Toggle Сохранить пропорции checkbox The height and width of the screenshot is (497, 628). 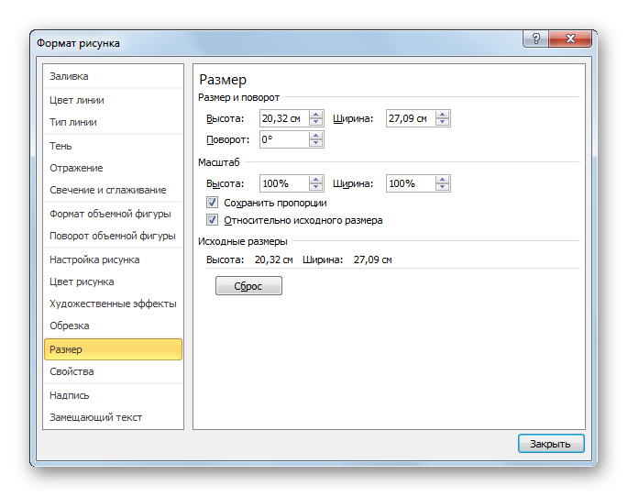(213, 203)
